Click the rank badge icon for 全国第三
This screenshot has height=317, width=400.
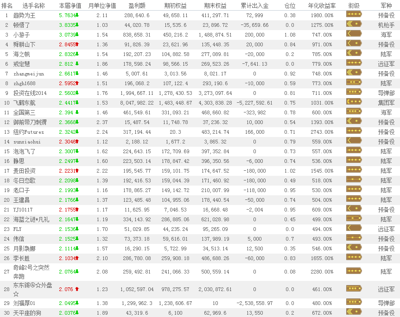[x=354, y=111]
